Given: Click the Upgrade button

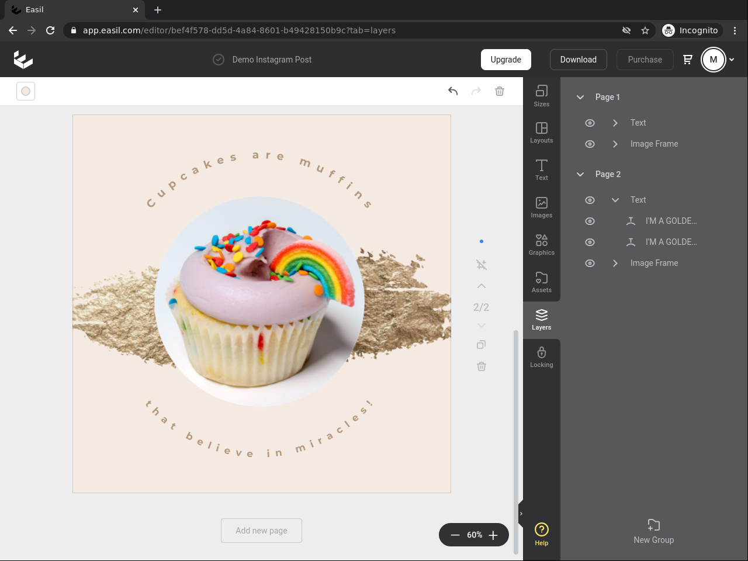Looking at the screenshot, I should point(506,60).
